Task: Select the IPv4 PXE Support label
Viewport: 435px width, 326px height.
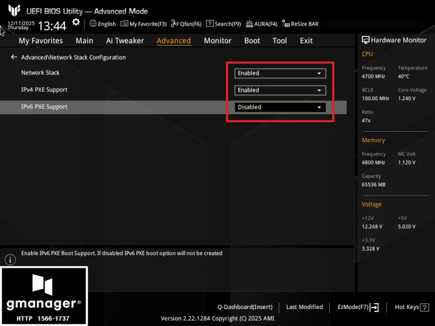Action: click(44, 90)
